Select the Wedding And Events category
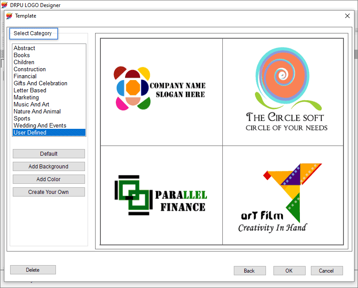This screenshot has height=288, width=358. click(x=40, y=125)
